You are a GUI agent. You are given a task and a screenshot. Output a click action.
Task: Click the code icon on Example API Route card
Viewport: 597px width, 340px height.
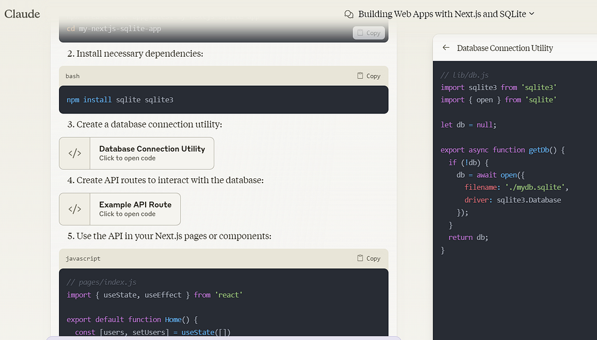pyautogui.click(x=75, y=209)
